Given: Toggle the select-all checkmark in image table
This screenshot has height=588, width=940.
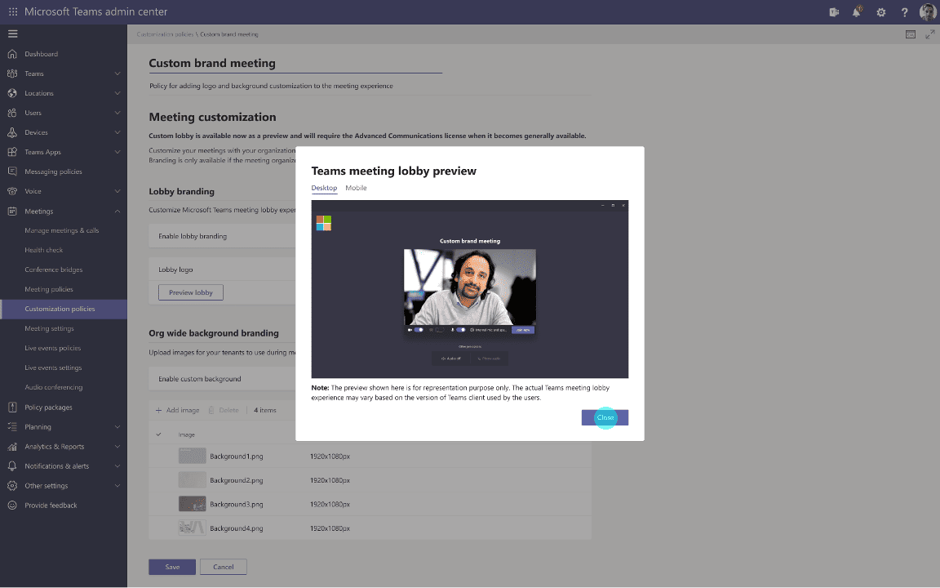Looking at the screenshot, I should click(x=159, y=434).
